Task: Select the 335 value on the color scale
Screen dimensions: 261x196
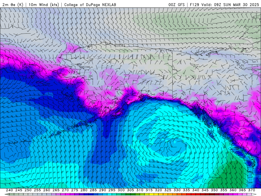Action: click(x=186, y=190)
